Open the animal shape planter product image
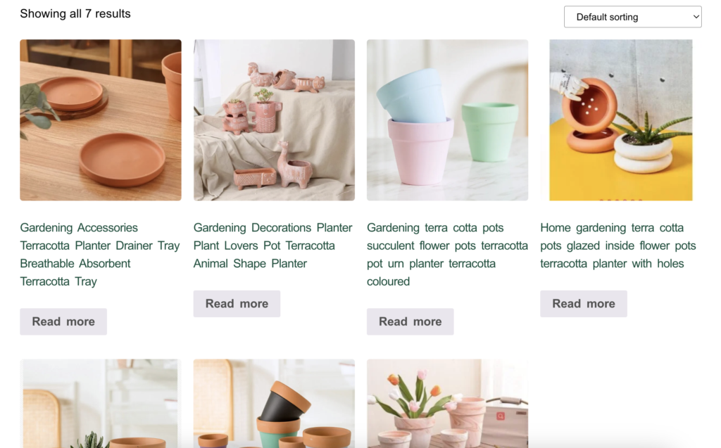 (x=274, y=120)
